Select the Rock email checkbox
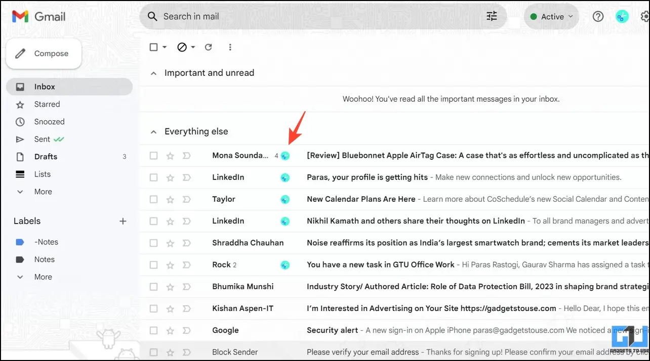The image size is (650, 361). pyautogui.click(x=154, y=265)
